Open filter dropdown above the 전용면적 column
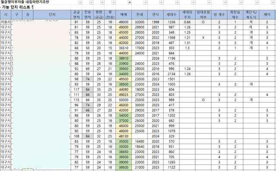276x171 pixels. click(91, 3)
